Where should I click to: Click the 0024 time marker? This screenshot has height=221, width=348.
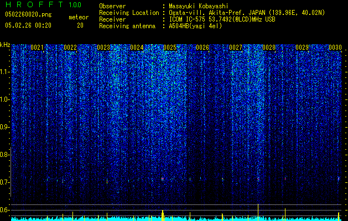[x=137, y=48]
